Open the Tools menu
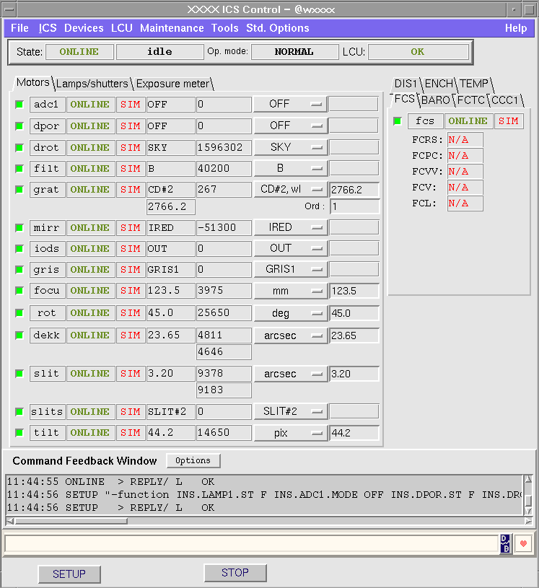This screenshot has height=588, width=539. pyautogui.click(x=224, y=28)
